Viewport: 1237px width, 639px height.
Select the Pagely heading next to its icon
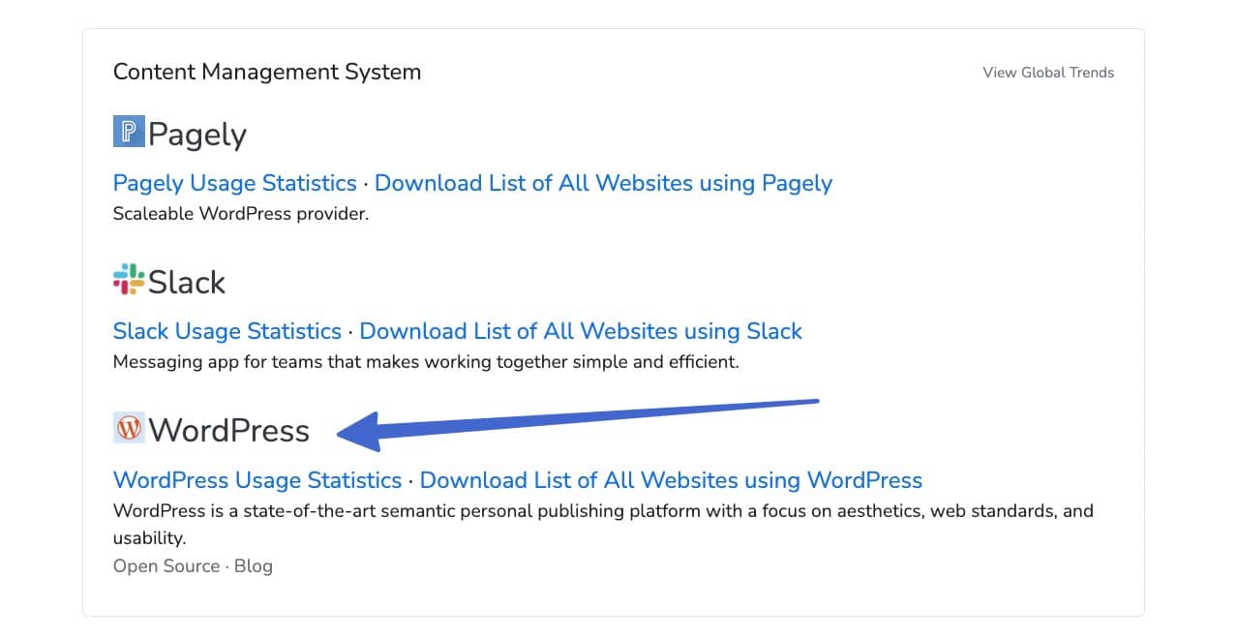tap(198, 135)
